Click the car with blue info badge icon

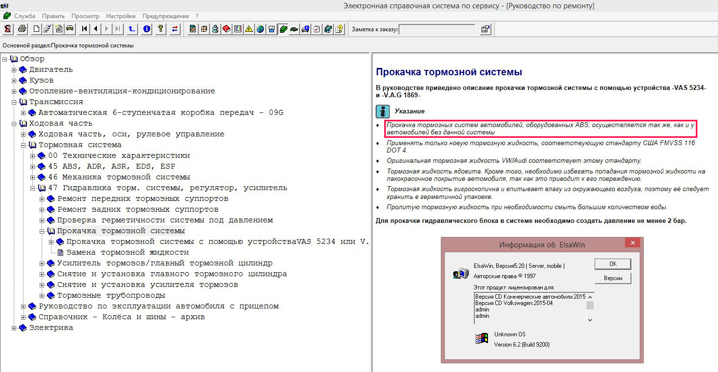coord(305,29)
